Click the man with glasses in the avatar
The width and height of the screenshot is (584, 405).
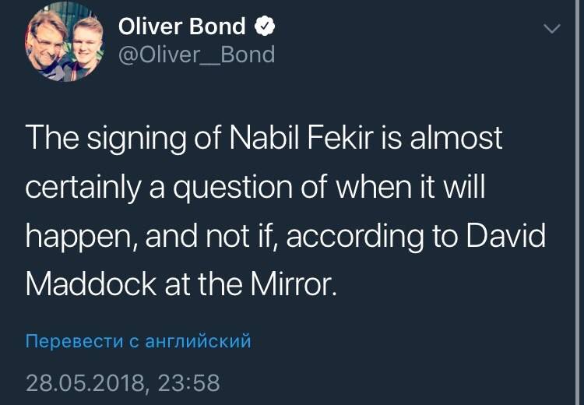click(x=48, y=45)
